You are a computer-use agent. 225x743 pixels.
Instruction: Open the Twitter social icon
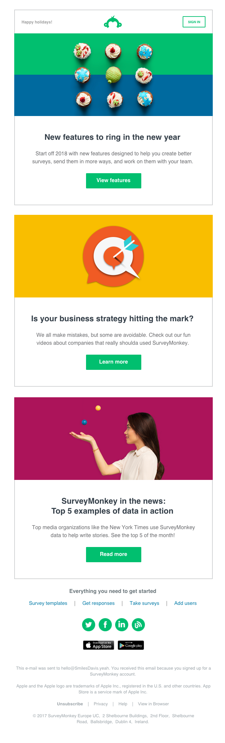(89, 625)
